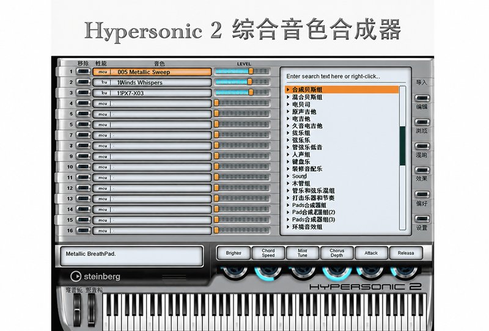This screenshot has width=489, height=331.
Task: Click the knob below Mixer Tune
Action: (x=302, y=272)
